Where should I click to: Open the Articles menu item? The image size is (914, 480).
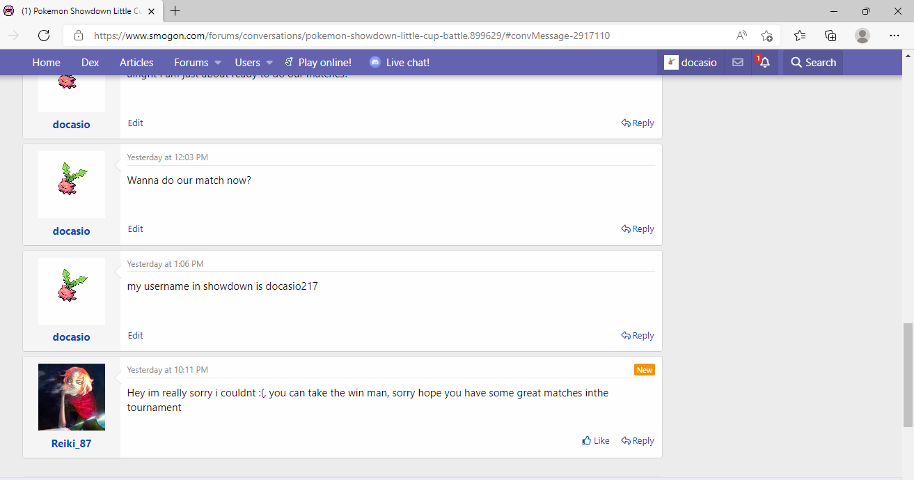(136, 63)
